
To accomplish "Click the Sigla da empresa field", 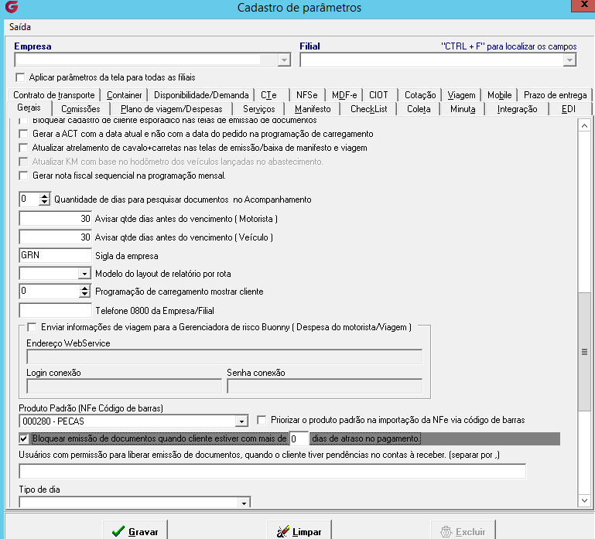I will [56, 255].
